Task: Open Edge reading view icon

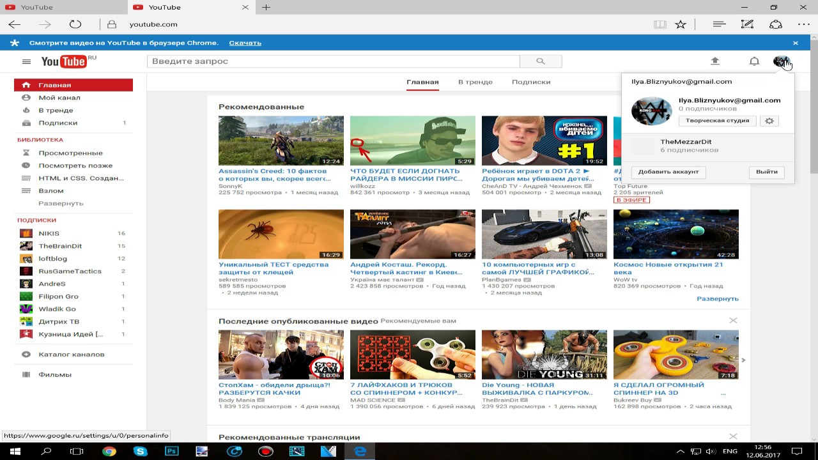Action: 660,24
